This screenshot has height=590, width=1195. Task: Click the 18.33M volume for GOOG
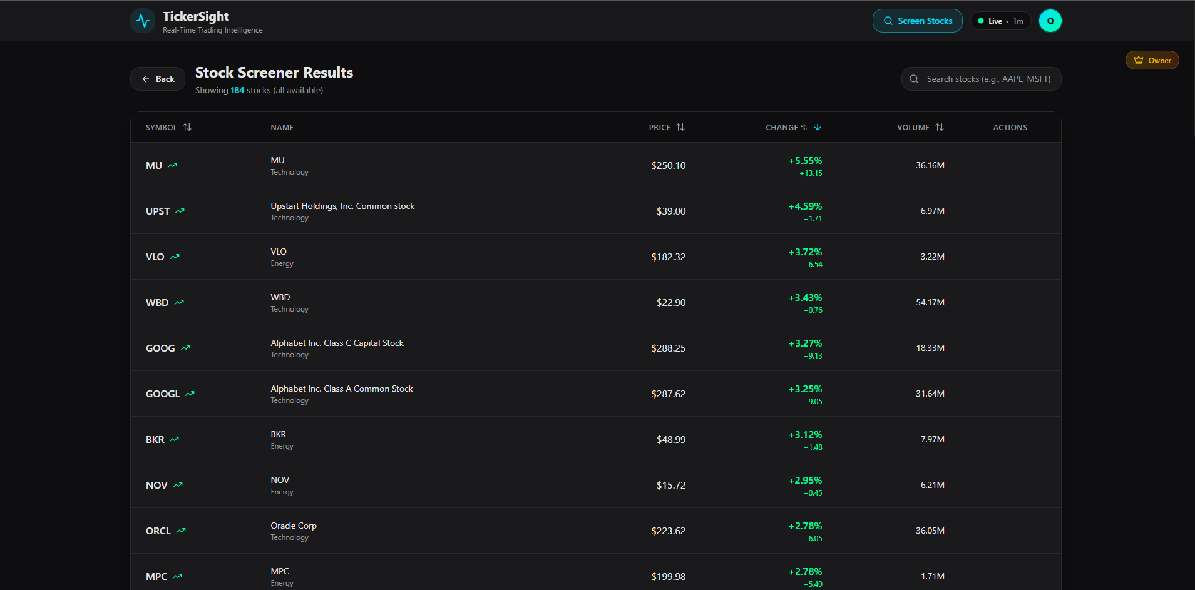(x=930, y=348)
